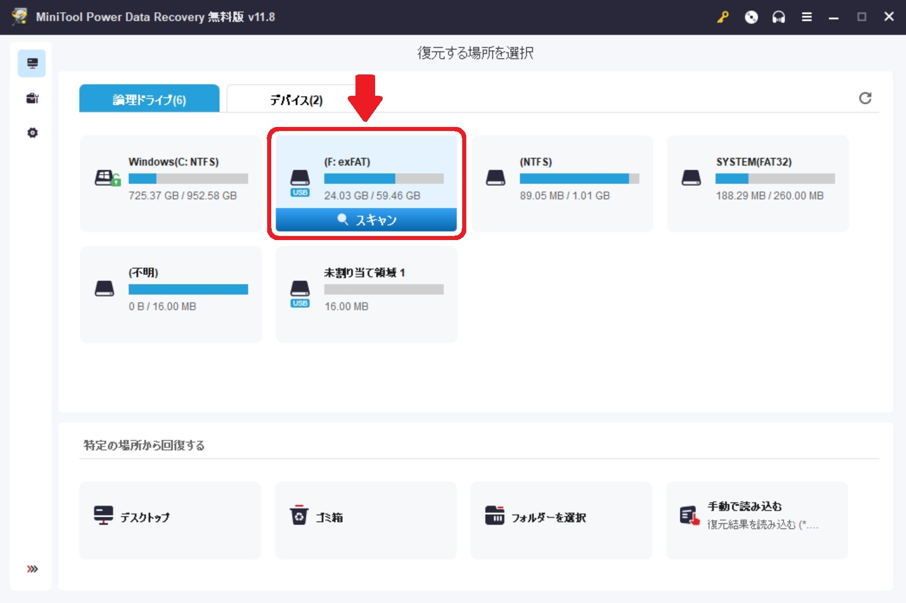Click 24.03 GB / 59.46 GB text

(x=372, y=196)
